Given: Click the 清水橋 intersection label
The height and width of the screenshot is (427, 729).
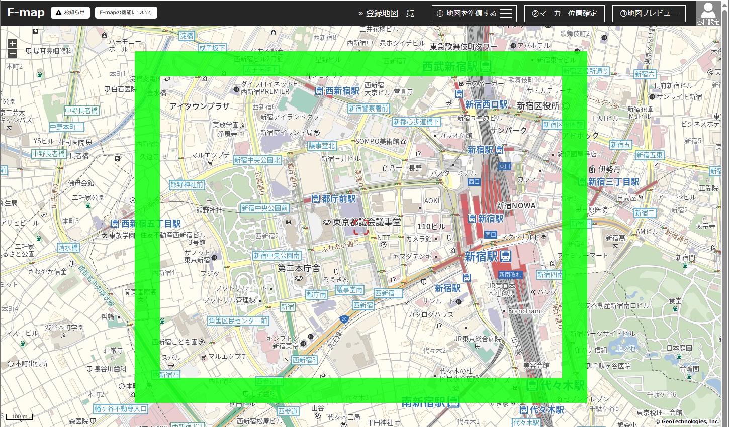Looking at the screenshot, I should point(68,248).
